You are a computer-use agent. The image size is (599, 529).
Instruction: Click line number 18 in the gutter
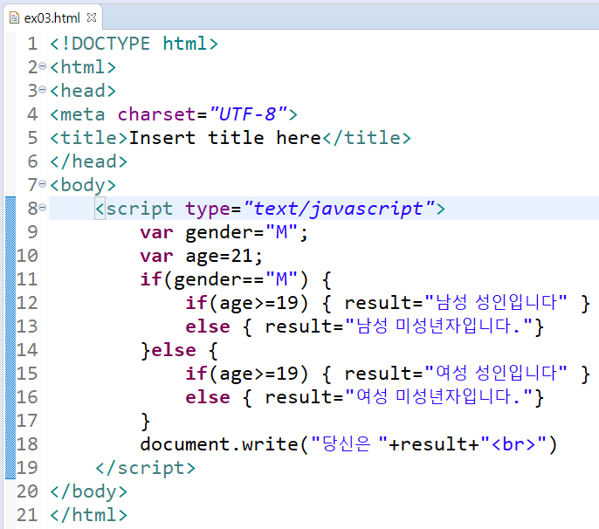(27, 444)
